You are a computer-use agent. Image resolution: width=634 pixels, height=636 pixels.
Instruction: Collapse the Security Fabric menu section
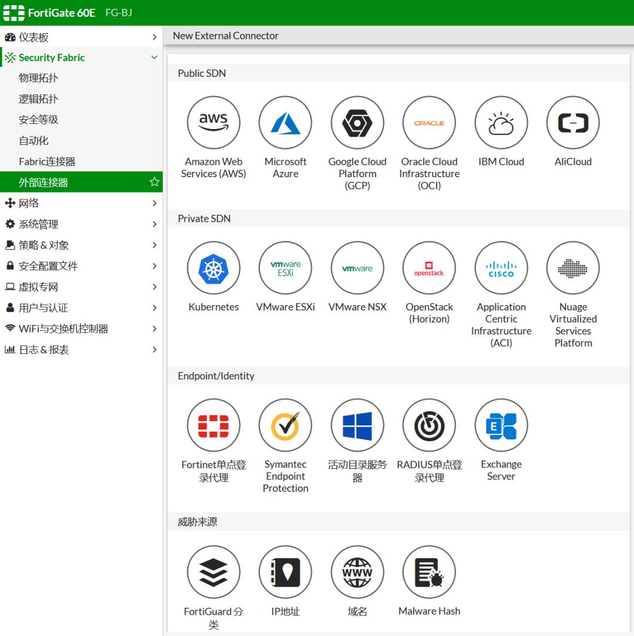point(154,57)
